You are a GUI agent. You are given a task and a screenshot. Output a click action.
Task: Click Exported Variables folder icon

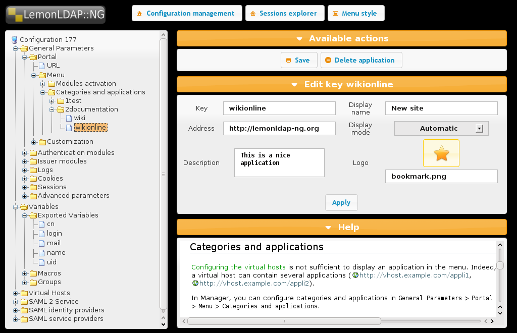(x=33, y=215)
